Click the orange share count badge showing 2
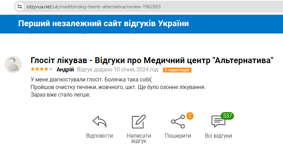283x159 pixels. click(189, 116)
